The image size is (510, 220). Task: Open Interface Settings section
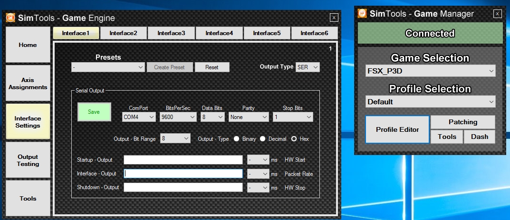(28, 122)
